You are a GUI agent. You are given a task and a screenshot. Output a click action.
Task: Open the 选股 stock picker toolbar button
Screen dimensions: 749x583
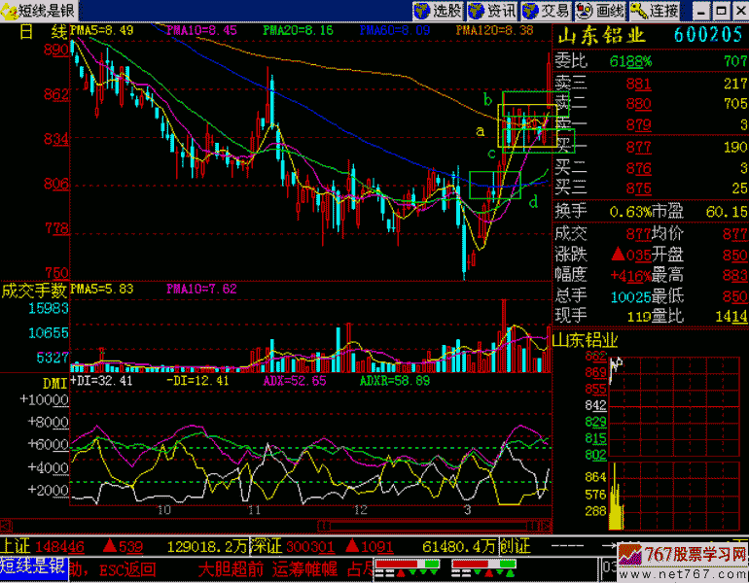point(438,11)
